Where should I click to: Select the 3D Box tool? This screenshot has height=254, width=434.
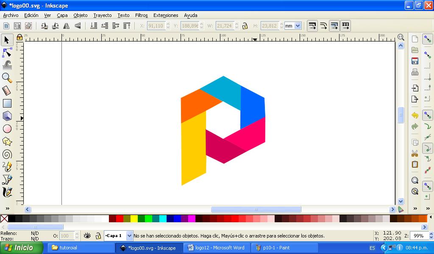click(7, 116)
